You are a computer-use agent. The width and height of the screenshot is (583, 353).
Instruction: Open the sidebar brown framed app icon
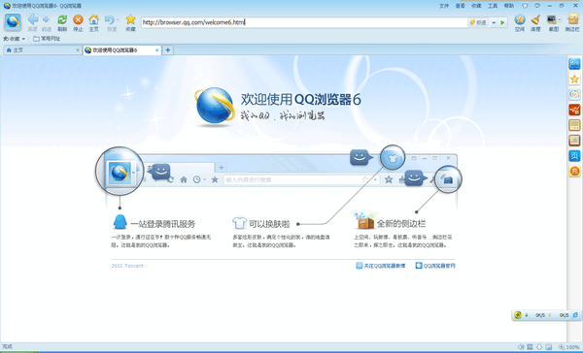pos(574,141)
